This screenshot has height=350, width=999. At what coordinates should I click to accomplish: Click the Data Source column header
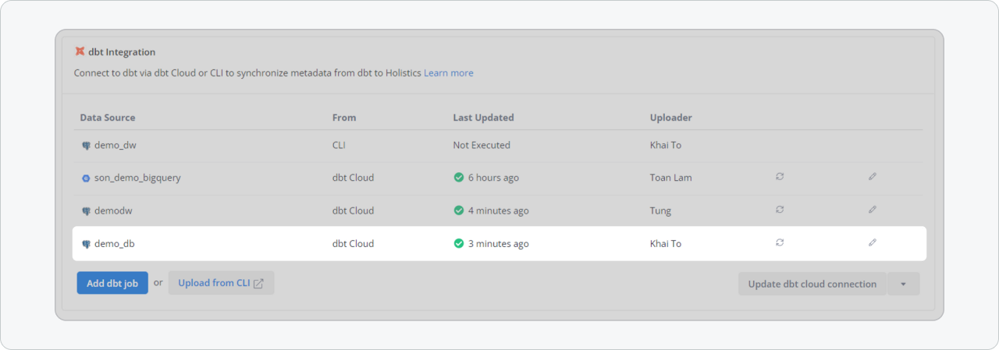(108, 118)
